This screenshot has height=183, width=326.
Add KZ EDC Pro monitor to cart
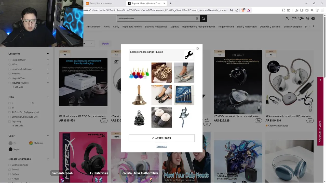pyautogui.click(x=104, y=120)
